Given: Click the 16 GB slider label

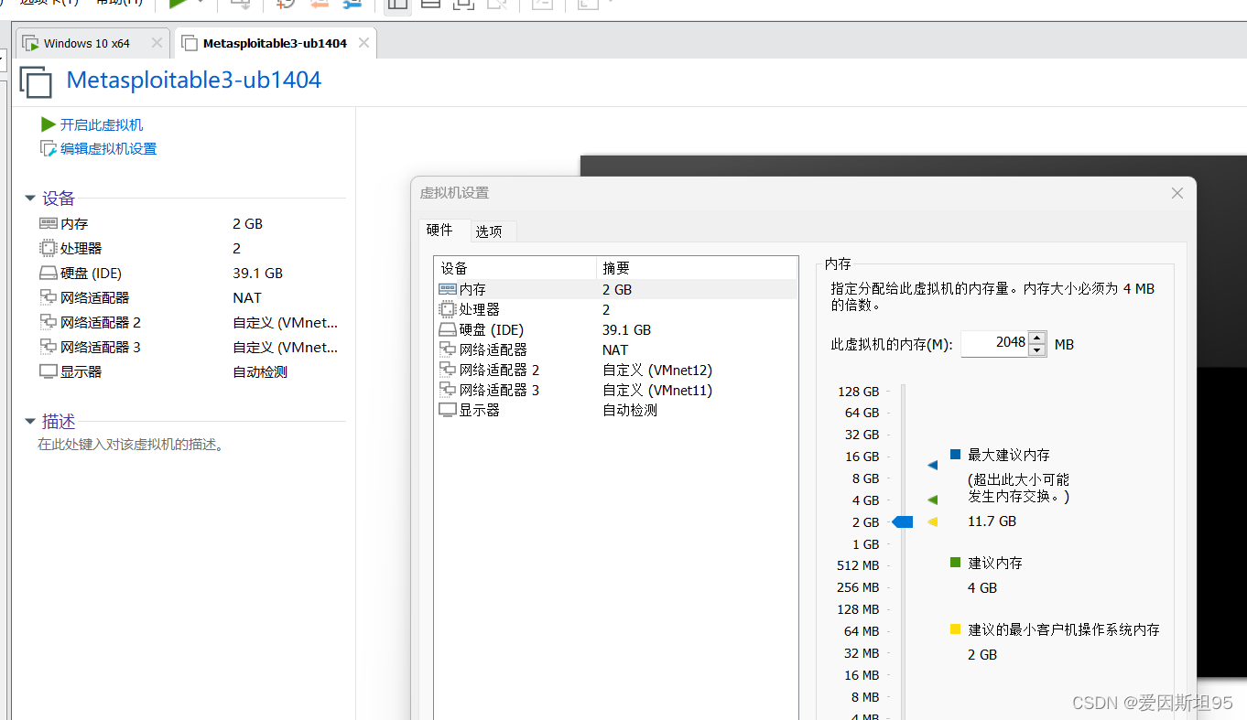Looking at the screenshot, I should (x=862, y=457).
